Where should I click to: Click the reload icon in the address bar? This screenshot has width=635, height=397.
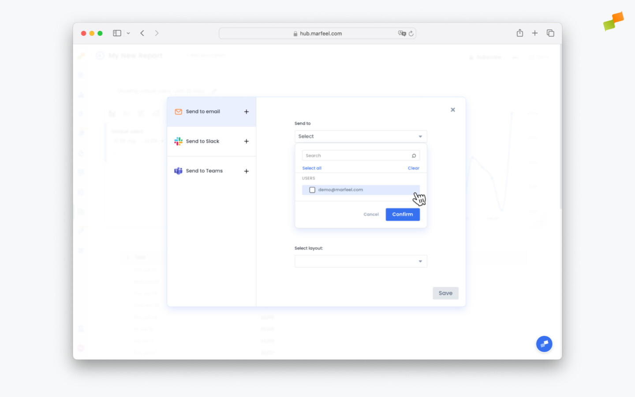coord(411,33)
